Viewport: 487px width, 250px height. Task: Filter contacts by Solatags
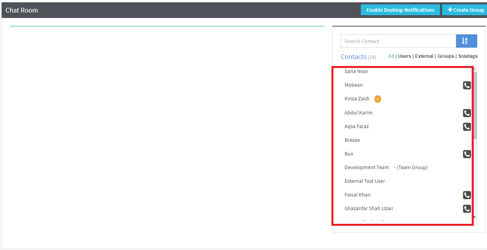[x=468, y=56]
